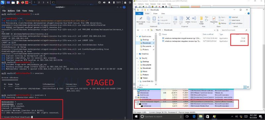This screenshot has width=265, height=120.
Task: Tick the select-all checkbox beside Name
Action: [x=160, y=34]
